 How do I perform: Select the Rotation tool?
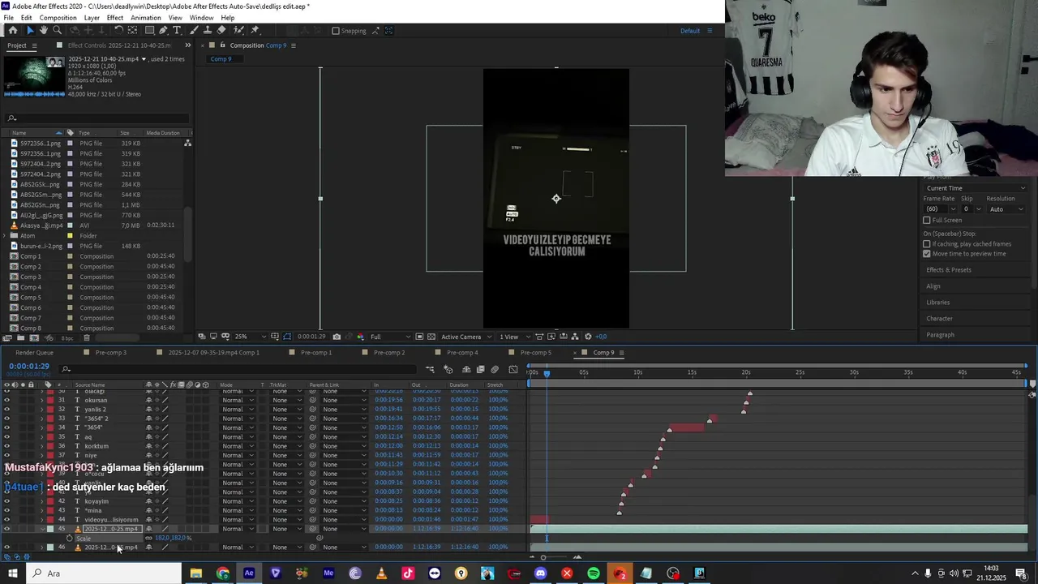118,30
